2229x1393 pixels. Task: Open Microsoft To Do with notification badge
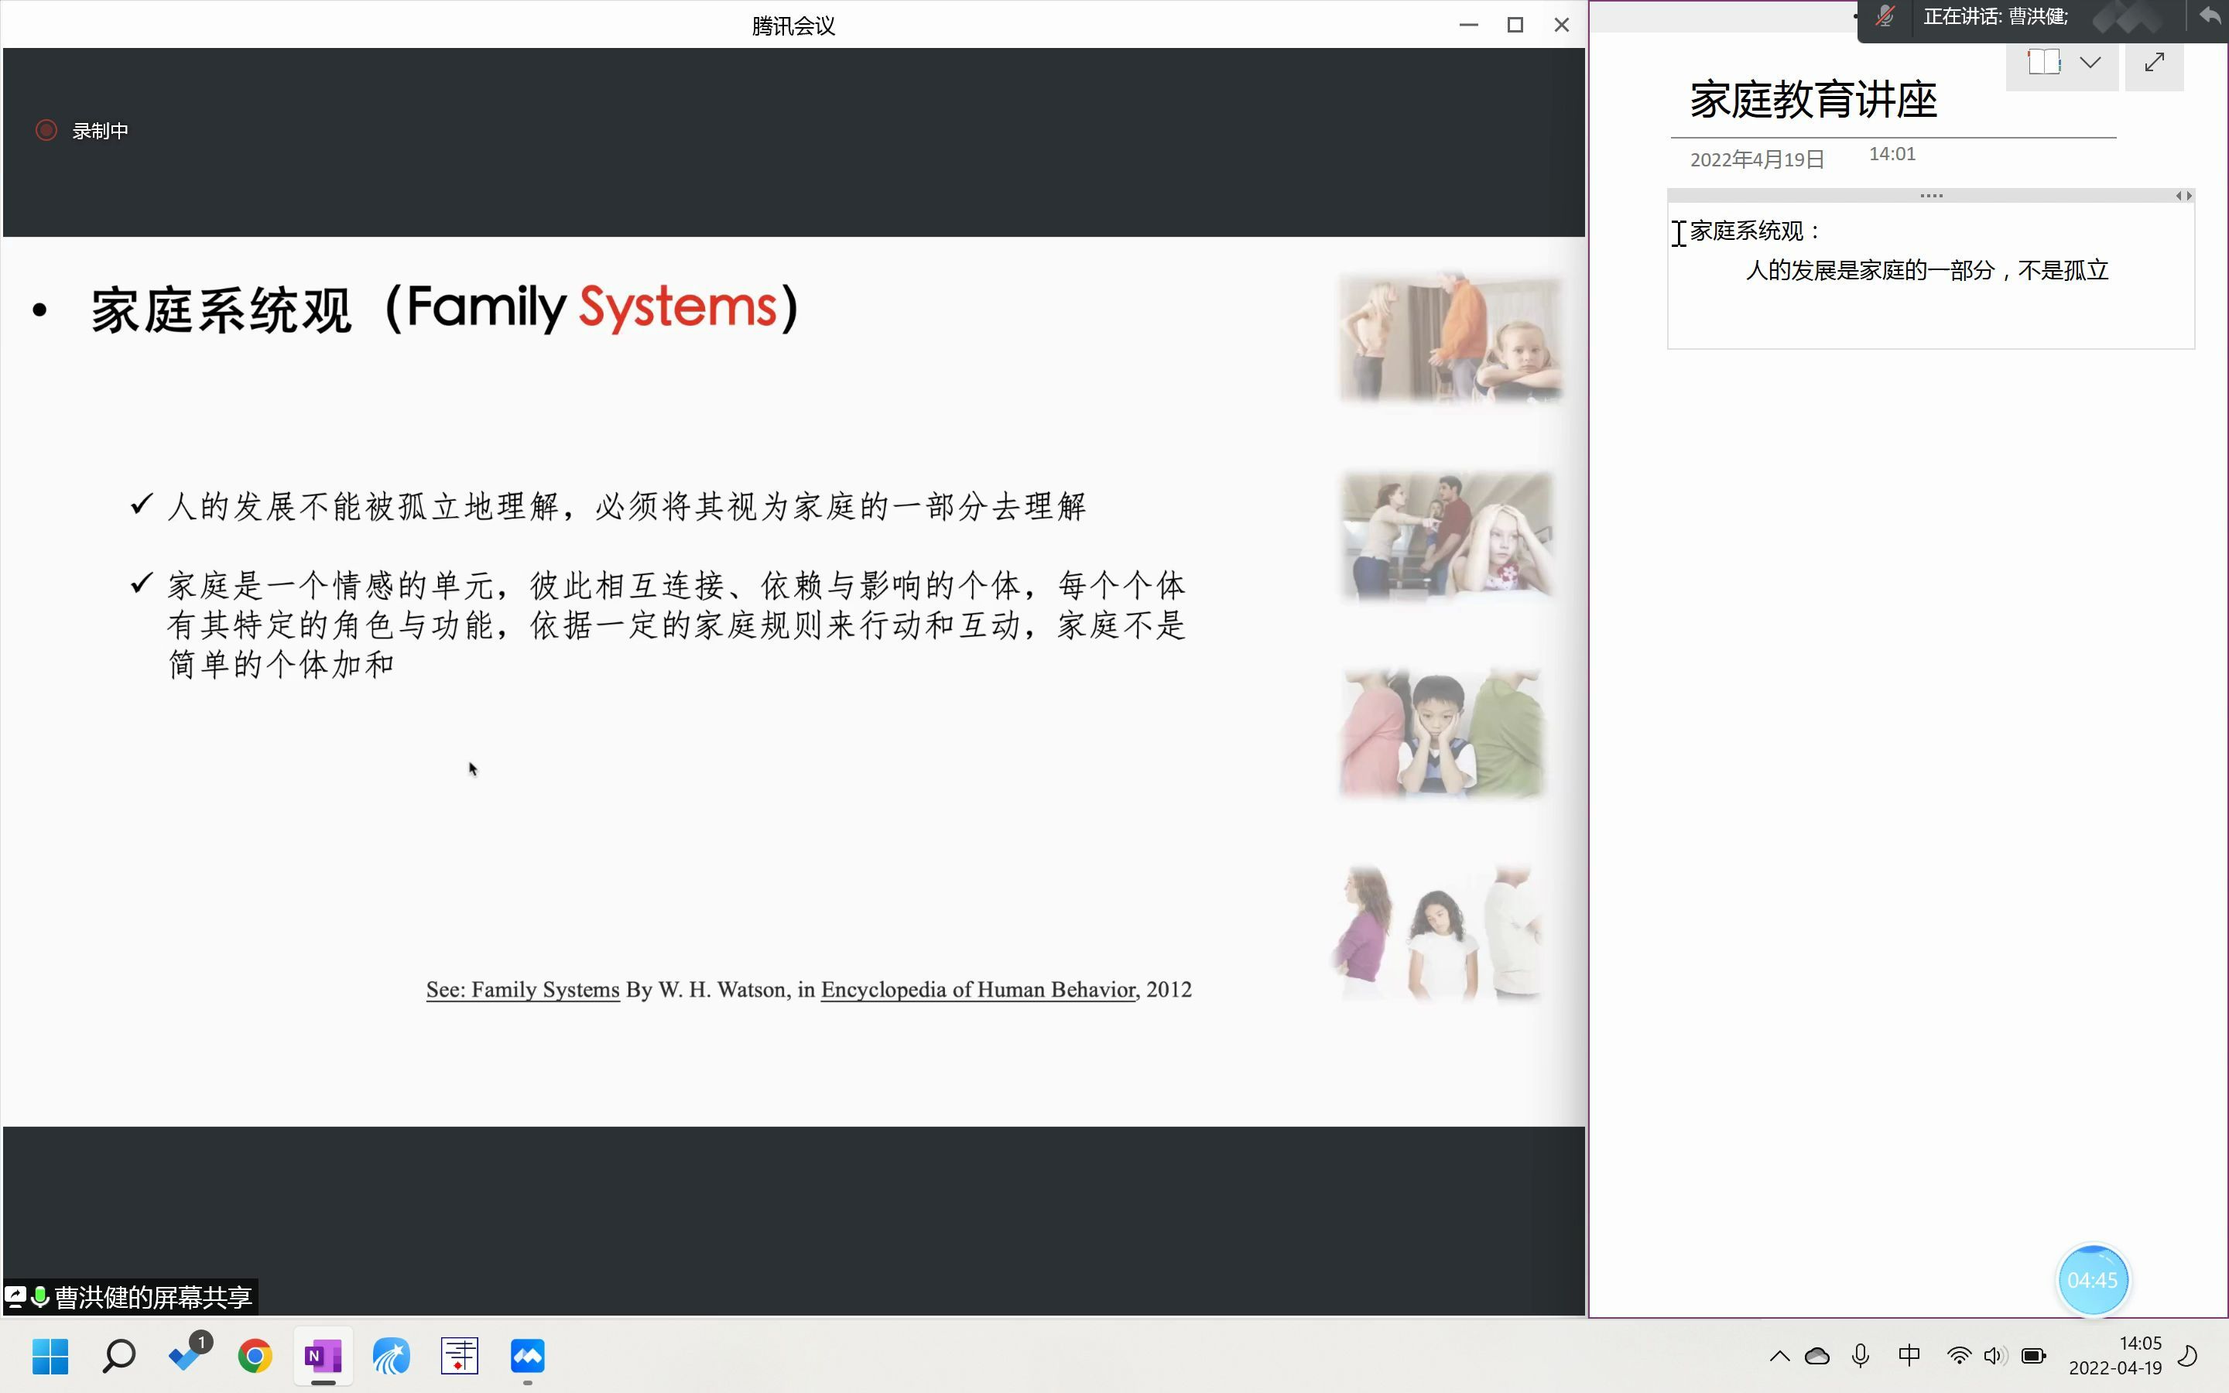187,1355
